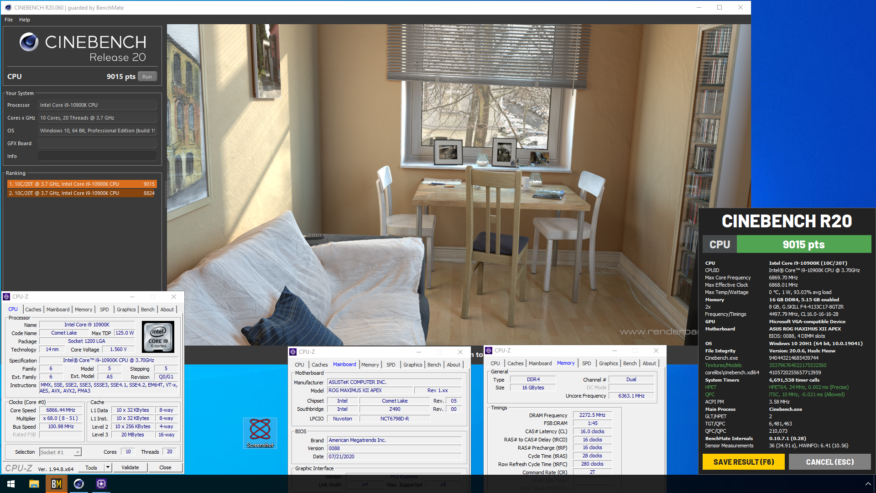Click the empty Info input field
Image resolution: width=876 pixels, height=493 pixels.
[97, 156]
